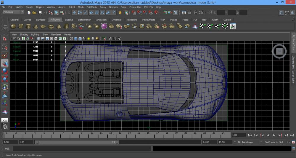Create a polygon torus from the shelf
Image resolution: width=296 pixels, height=158 pixels.
[x=51, y=26]
